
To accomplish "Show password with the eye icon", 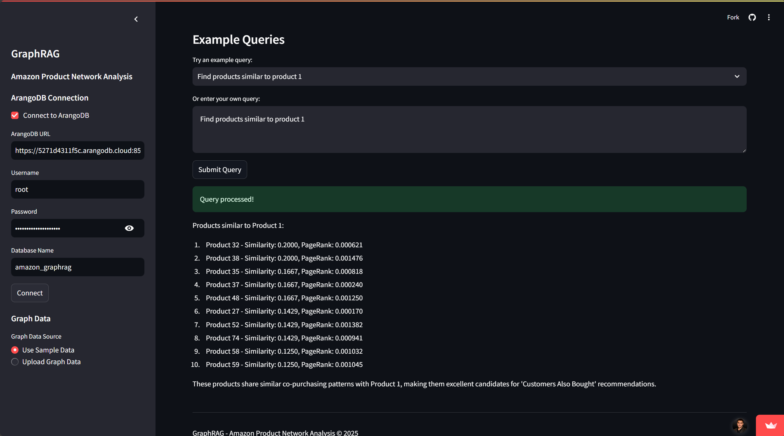I will tap(129, 228).
